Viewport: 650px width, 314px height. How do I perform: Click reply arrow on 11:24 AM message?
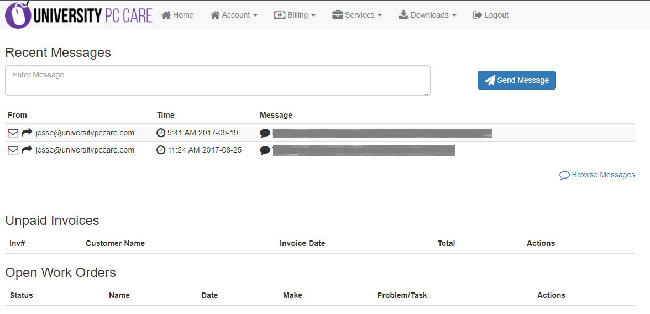pos(27,150)
